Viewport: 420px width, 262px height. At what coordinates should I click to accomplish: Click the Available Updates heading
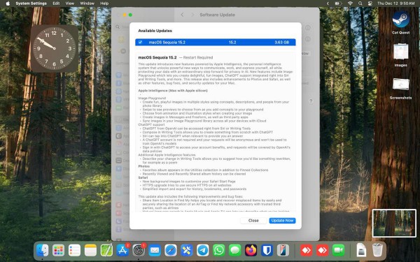pos(155,31)
